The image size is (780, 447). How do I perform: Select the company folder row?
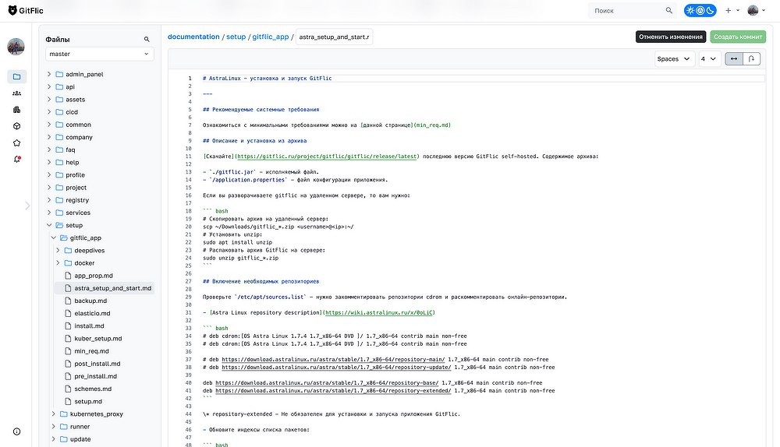coord(100,137)
